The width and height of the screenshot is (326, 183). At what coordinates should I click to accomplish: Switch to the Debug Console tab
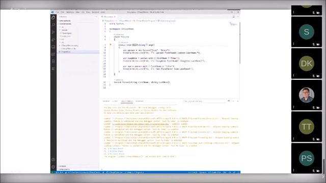[127, 101]
